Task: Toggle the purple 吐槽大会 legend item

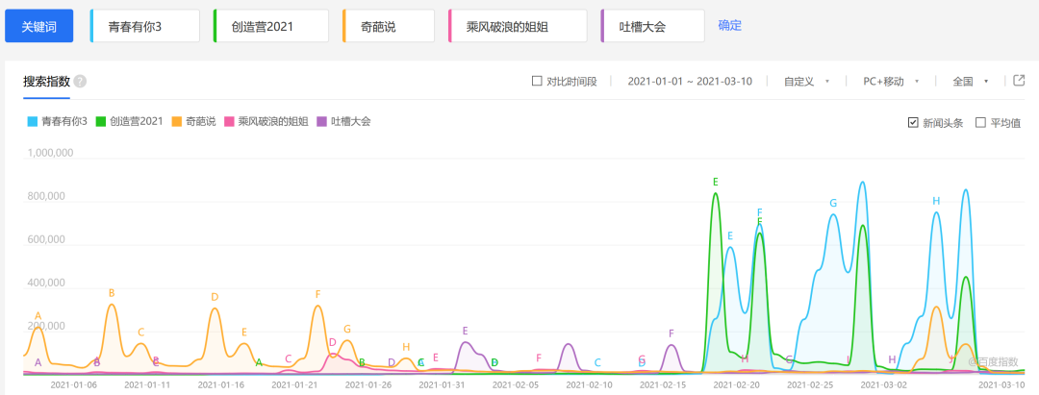Action: [x=343, y=122]
